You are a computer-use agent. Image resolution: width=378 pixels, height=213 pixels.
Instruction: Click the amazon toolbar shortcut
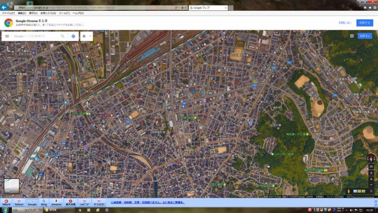(56, 203)
